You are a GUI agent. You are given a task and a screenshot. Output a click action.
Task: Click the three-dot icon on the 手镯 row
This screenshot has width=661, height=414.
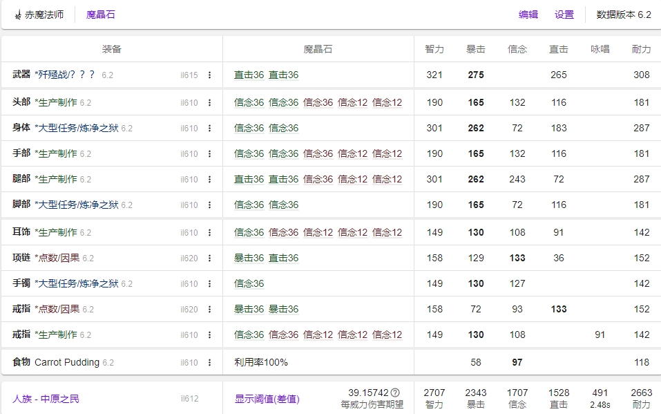[x=210, y=284]
